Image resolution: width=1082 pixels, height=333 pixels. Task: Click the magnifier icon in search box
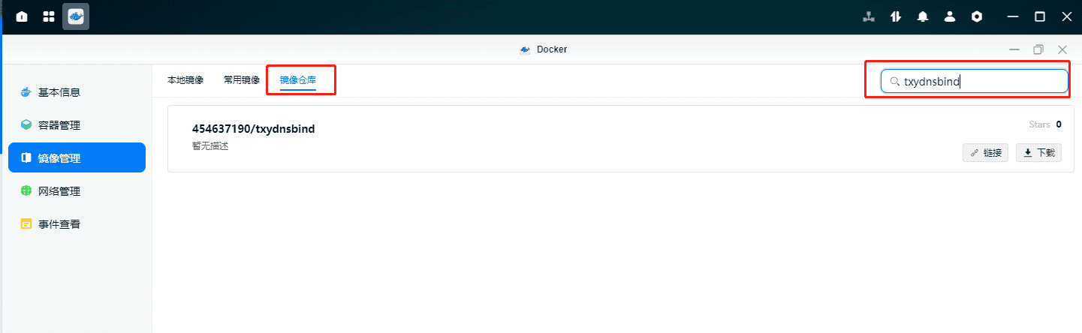click(x=894, y=82)
